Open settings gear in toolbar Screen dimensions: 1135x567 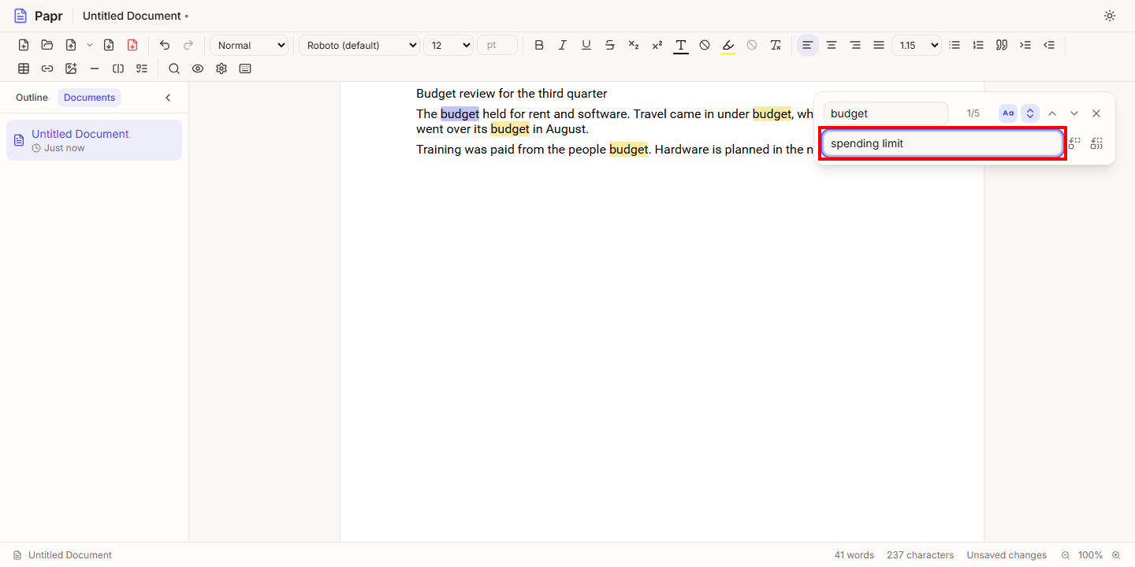(x=221, y=69)
